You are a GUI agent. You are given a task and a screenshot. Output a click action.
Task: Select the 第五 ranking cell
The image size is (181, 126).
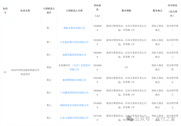(x=49, y=80)
